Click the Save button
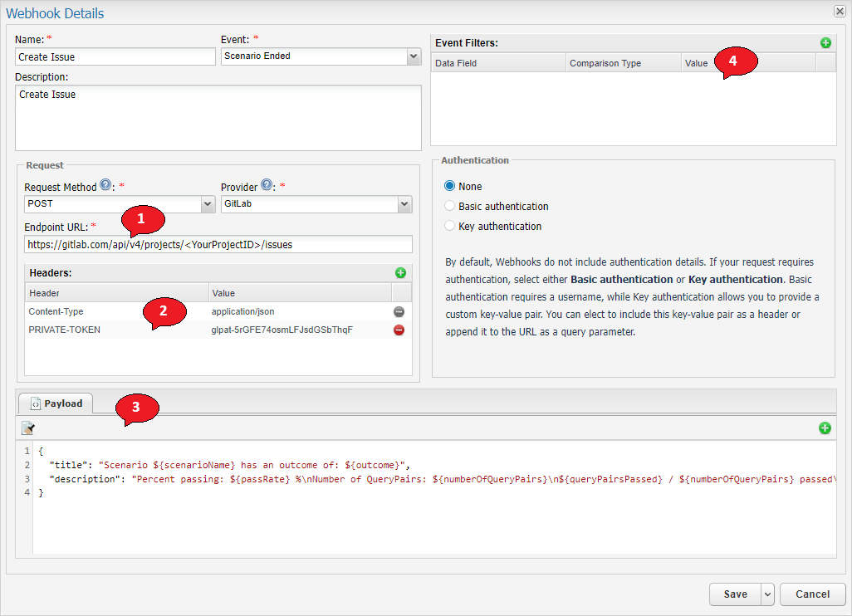Screen dimensions: 852x616 tap(734, 594)
